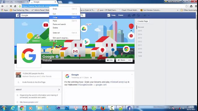Viewport: 198px width, 111px height.
Task: Open the google.com link in the post
Action: (x=101, y=85)
